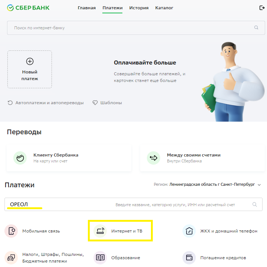
Task: Open the Погашение кредитов category
Action: click(214, 258)
